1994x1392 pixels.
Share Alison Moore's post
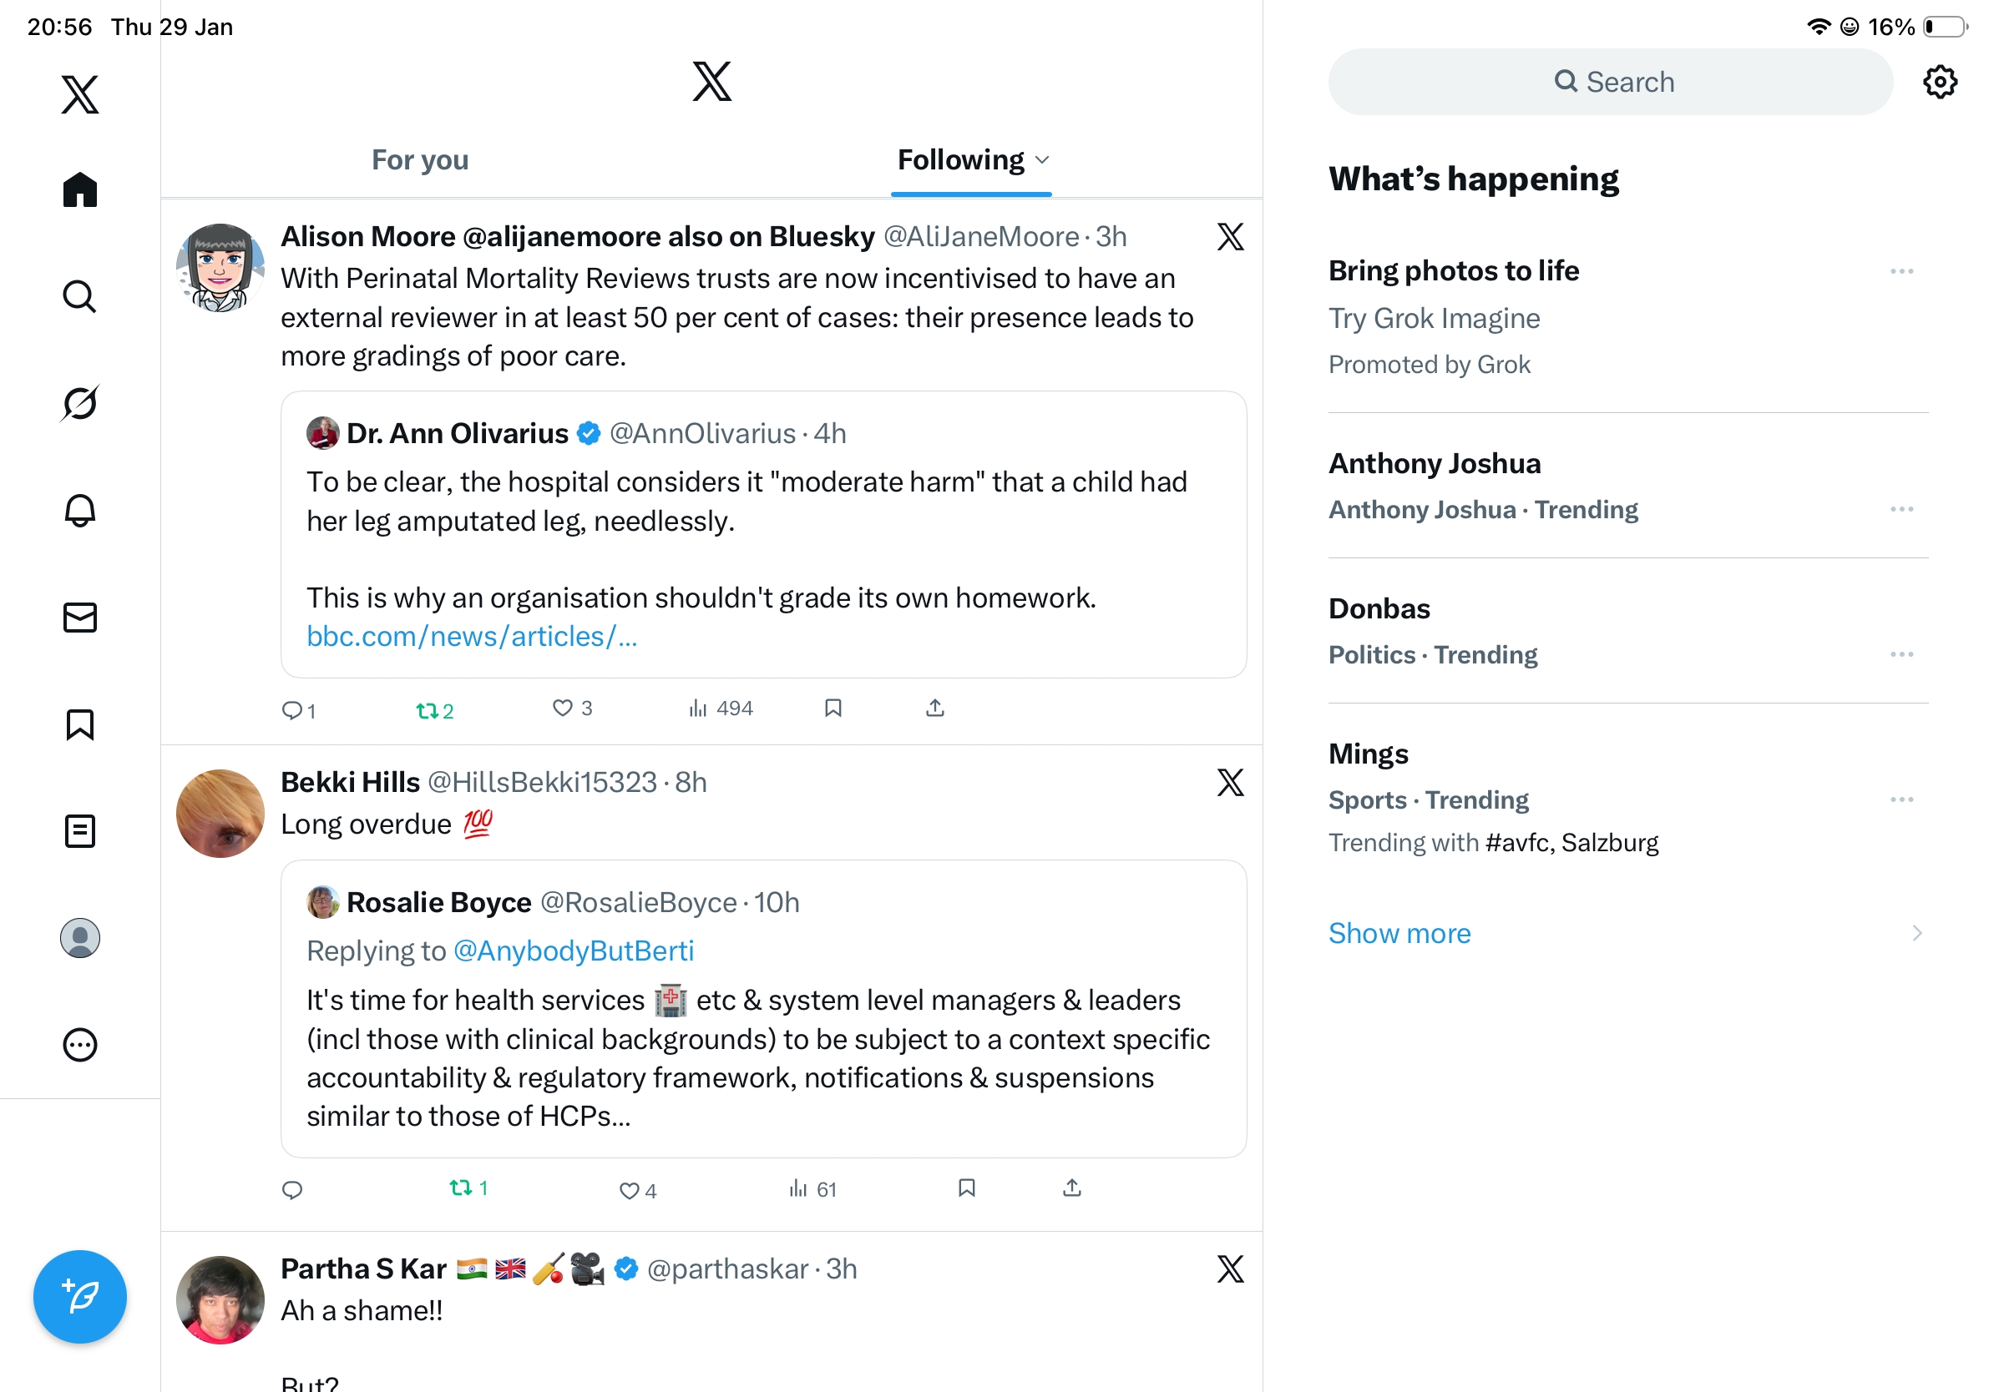coord(934,709)
